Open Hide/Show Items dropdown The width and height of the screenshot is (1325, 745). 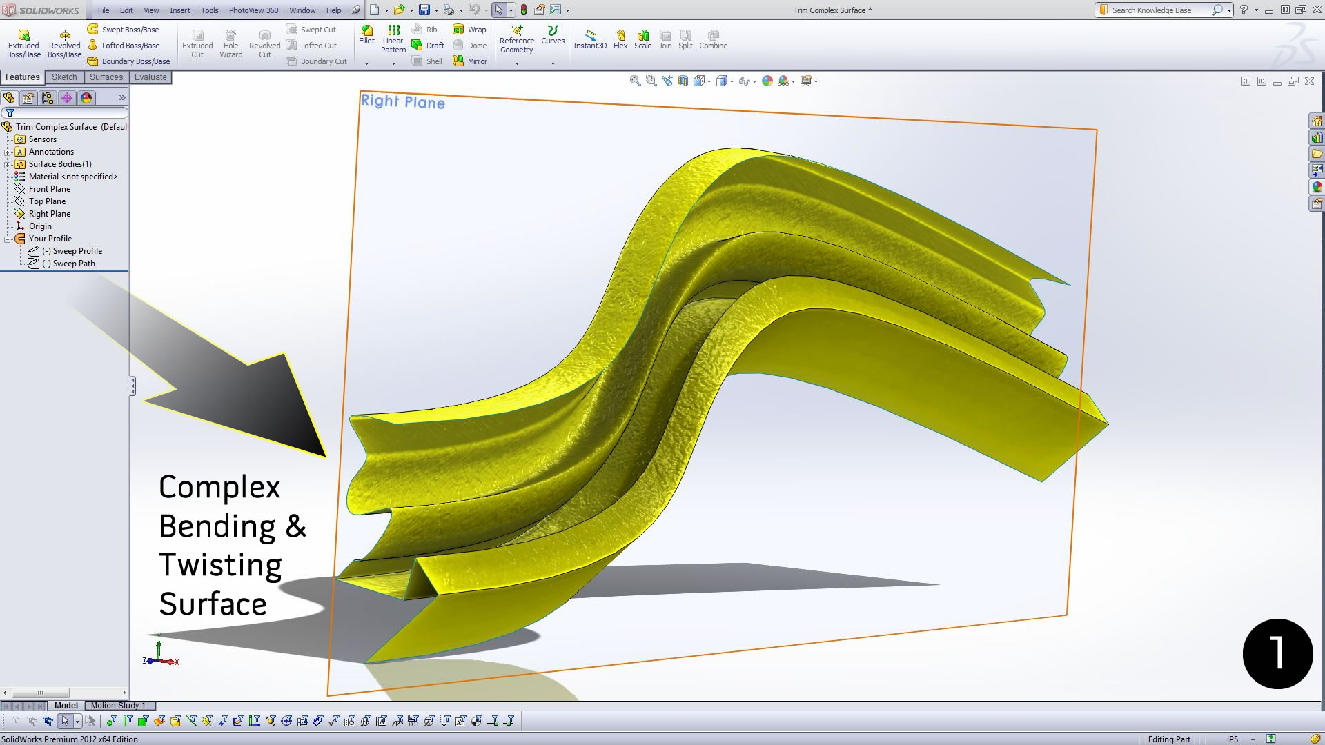pos(755,82)
